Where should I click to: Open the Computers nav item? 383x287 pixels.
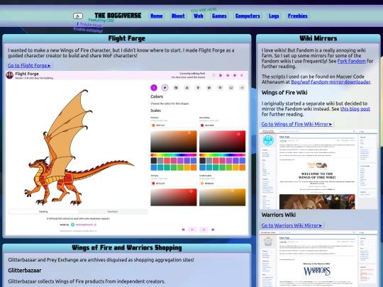tap(248, 16)
